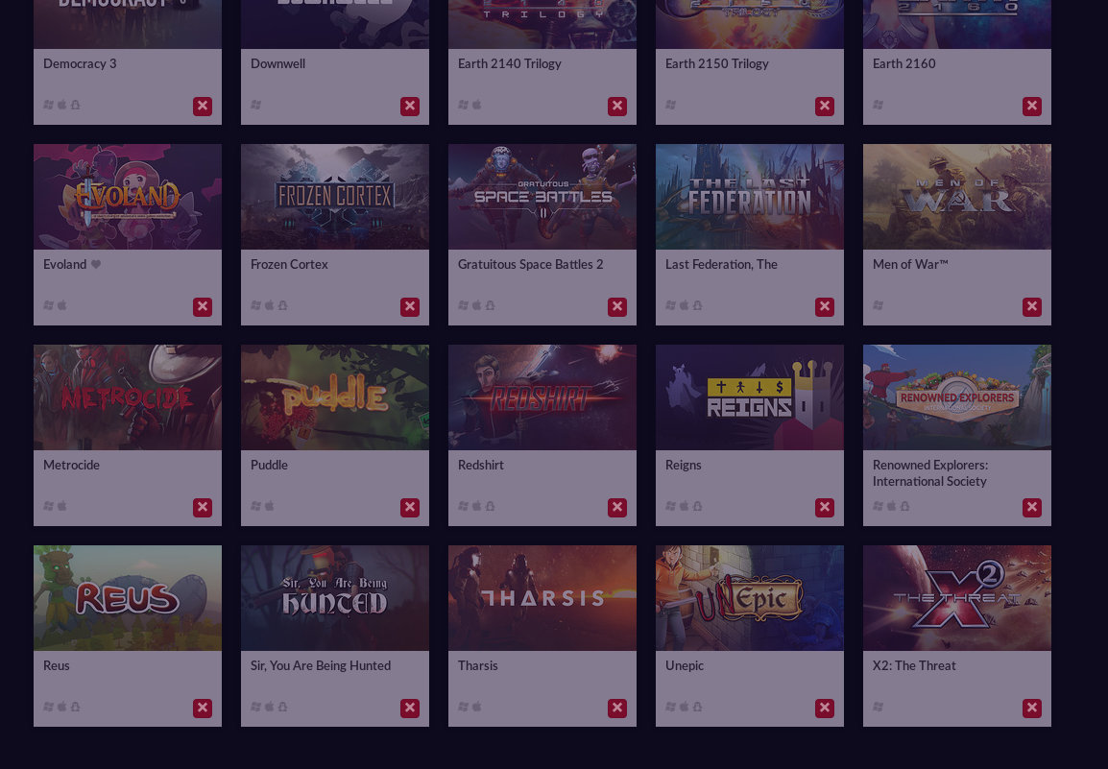This screenshot has width=1108, height=769.
Task: Open Gratuitous Space Battles II cover art
Action: click(542, 197)
